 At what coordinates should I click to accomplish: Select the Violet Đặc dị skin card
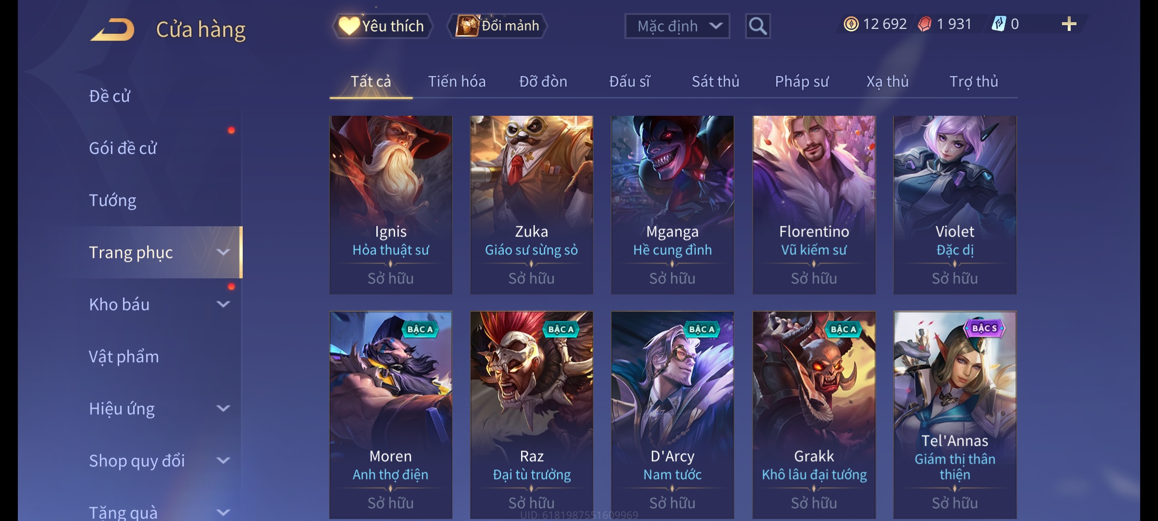tap(955, 205)
